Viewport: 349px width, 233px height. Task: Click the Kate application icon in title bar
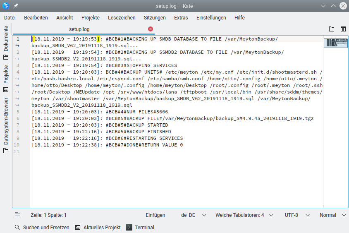(x=6, y=6)
